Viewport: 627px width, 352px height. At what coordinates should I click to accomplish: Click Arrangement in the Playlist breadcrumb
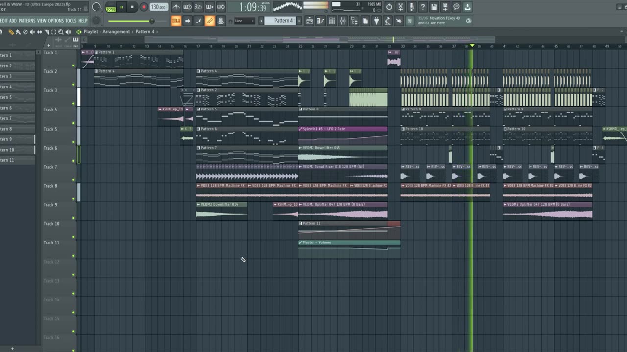(x=116, y=32)
